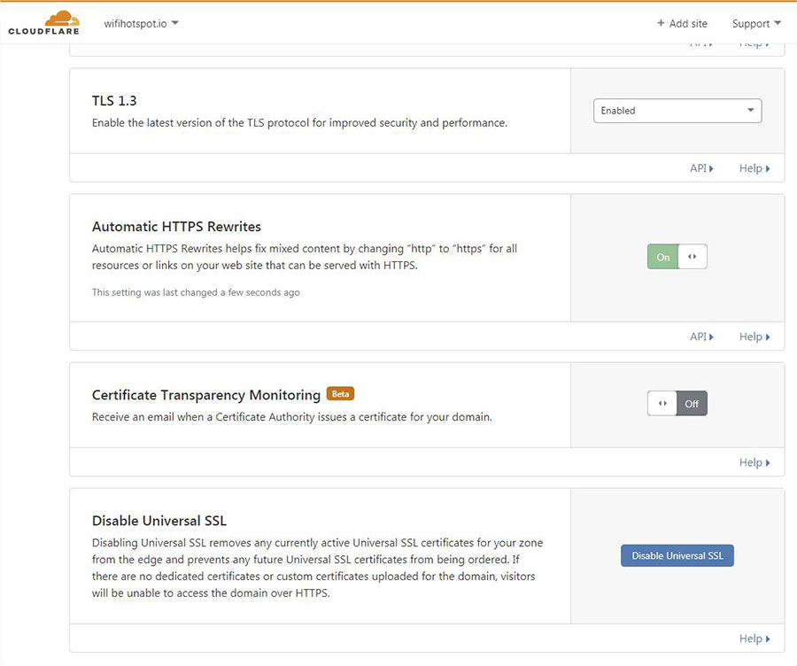Open Help under Automatic HTTPS Rewrites
The width and height of the screenshot is (797, 666).
point(754,337)
